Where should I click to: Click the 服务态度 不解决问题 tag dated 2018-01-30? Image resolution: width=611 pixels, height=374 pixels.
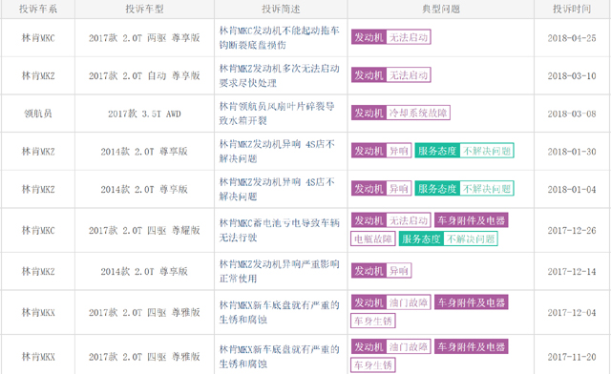pyautogui.click(x=465, y=151)
